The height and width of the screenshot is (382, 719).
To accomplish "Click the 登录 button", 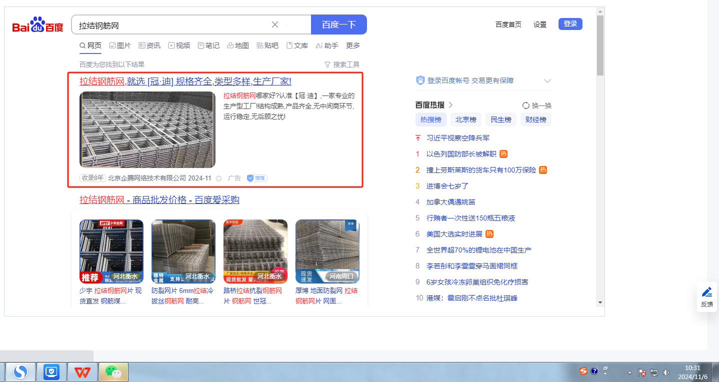I will point(570,24).
